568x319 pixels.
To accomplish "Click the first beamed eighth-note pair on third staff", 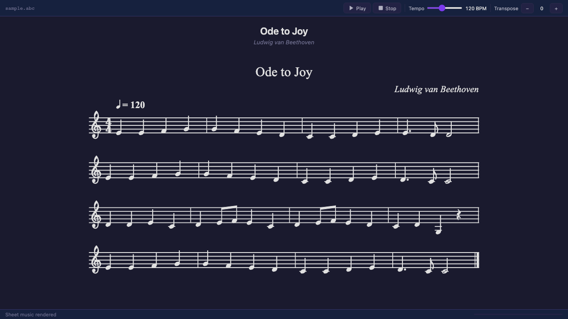I will pyautogui.click(x=227, y=215).
